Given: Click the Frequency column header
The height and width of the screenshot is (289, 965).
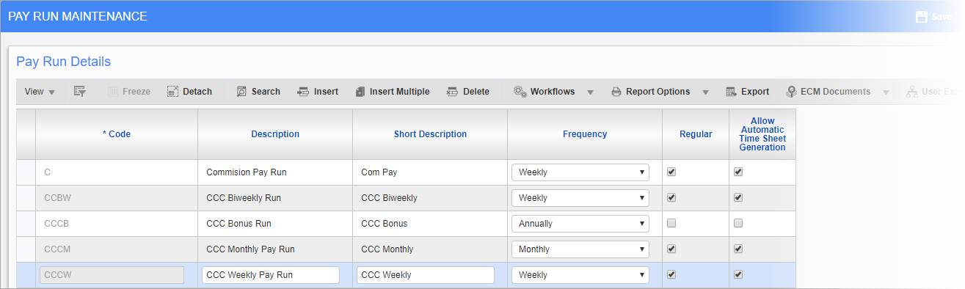Looking at the screenshot, I should point(585,134).
